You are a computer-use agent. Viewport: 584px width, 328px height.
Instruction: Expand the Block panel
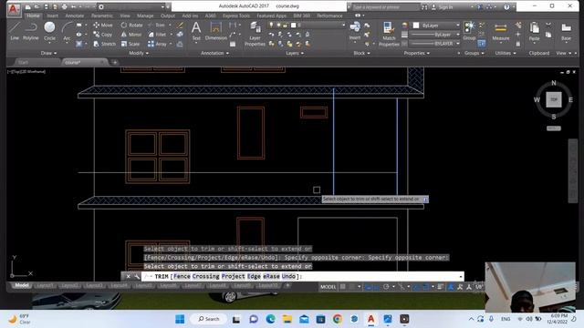[361, 53]
